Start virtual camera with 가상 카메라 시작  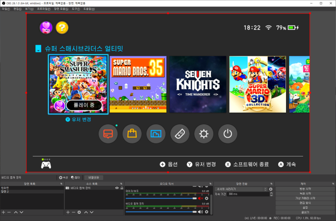305,198
